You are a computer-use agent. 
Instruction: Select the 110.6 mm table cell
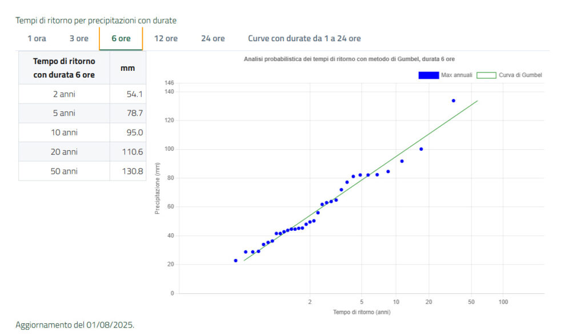[x=133, y=152]
